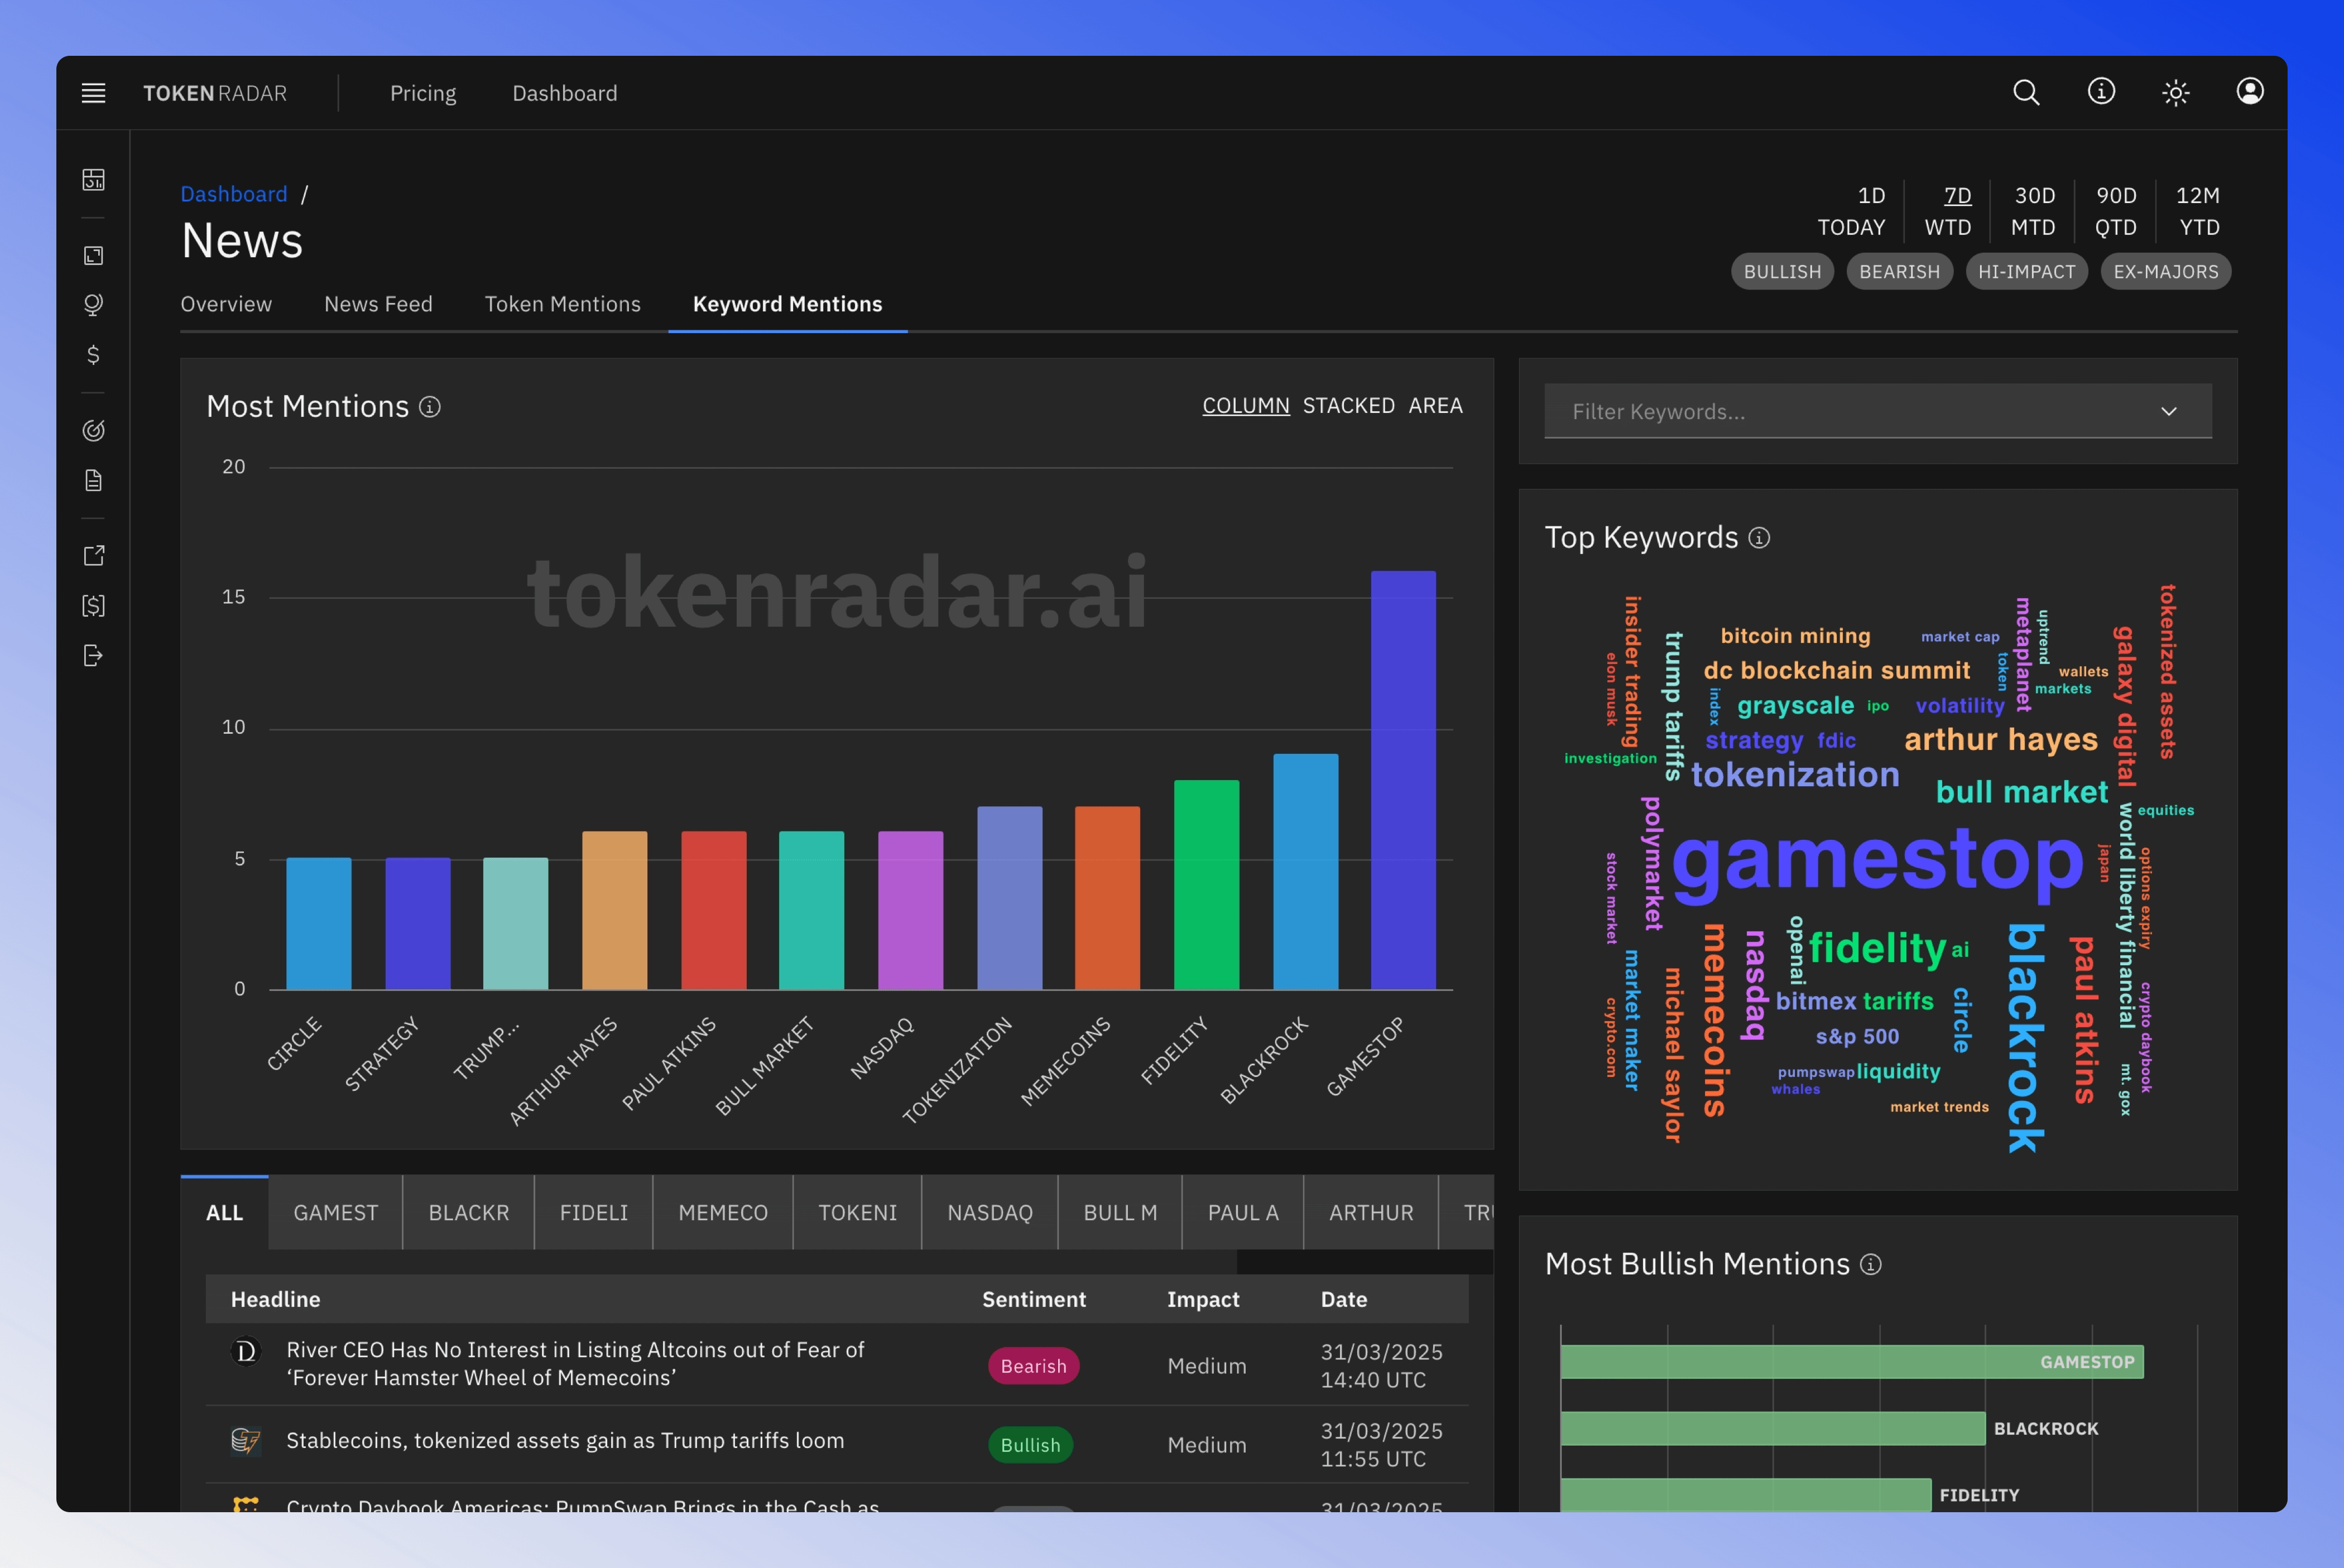Click the sidebar logout icon

[93, 656]
